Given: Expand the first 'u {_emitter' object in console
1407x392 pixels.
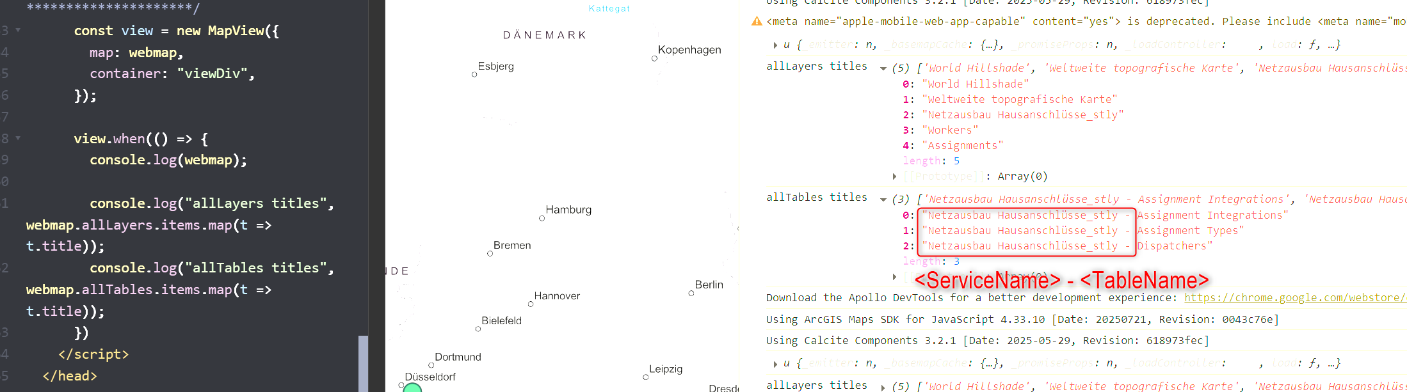Looking at the screenshot, I should [775, 45].
